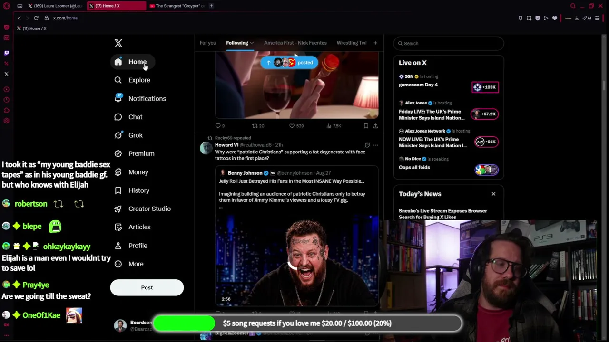The height and width of the screenshot is (342, 609).
Task: Open browser downloads icon
Action: pos(577,18)
